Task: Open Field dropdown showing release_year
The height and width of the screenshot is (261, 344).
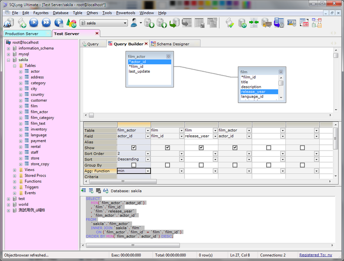Action: point(215,136)
